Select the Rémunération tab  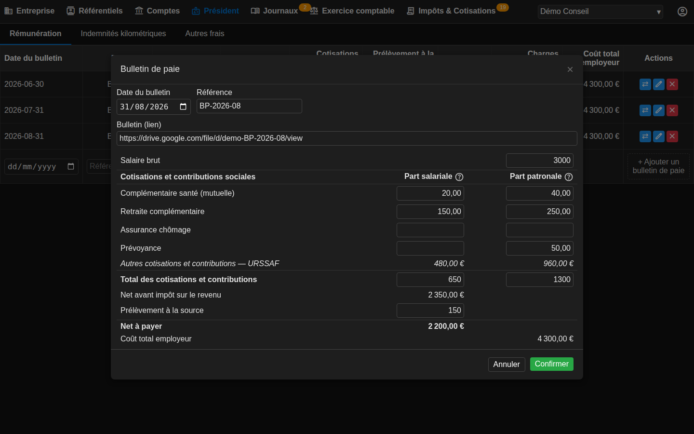[36, 34]
